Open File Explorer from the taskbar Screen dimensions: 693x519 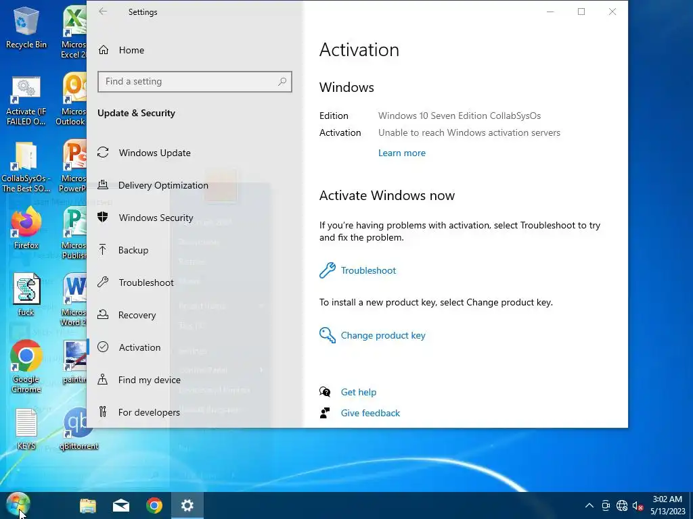coord(88,505)
